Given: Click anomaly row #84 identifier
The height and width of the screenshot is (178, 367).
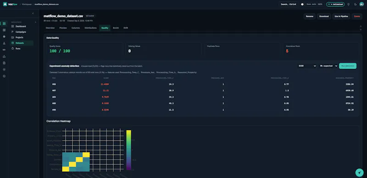Looking at the screenshot, I should 54,97.
